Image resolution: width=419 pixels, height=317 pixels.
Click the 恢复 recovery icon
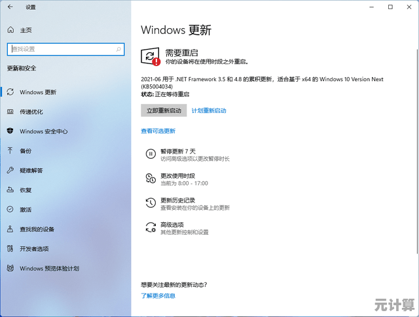(10, 190)
